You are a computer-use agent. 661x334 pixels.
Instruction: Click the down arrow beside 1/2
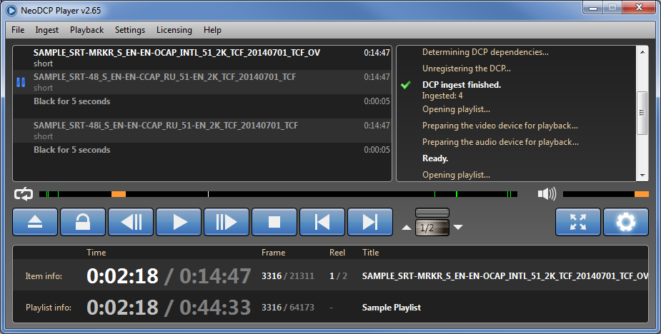(458, 228)
